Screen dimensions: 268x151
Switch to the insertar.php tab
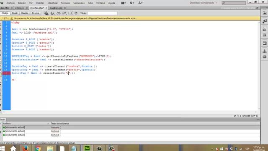point(37,8)
